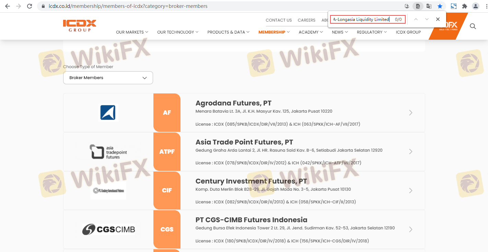Click the browser back arrow
The height and width of the screenshot is (252, 488).
pos(7,6)
